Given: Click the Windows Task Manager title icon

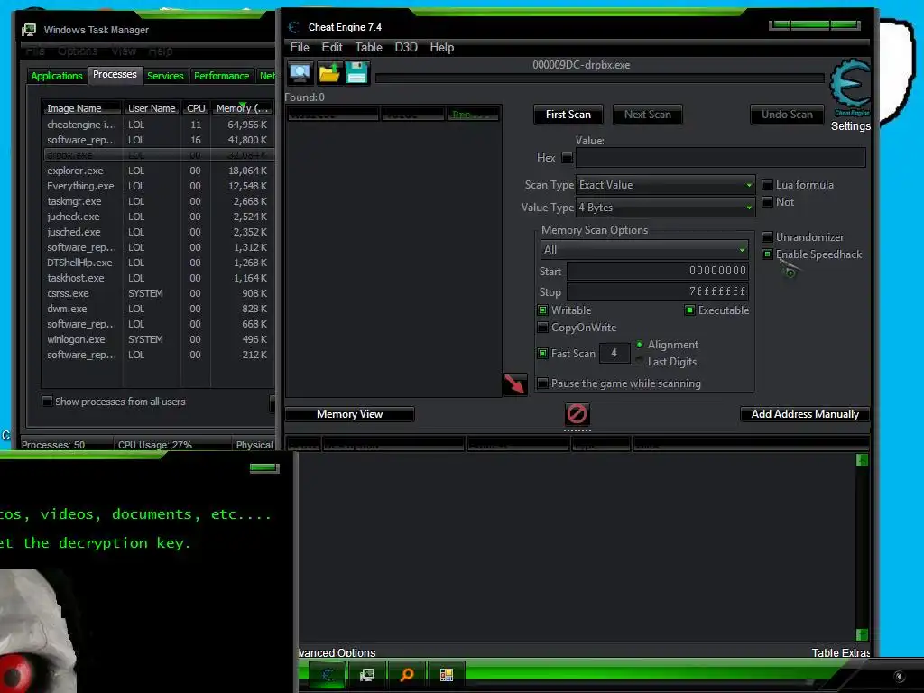Looking at the screenshot, I should (29, 30).
